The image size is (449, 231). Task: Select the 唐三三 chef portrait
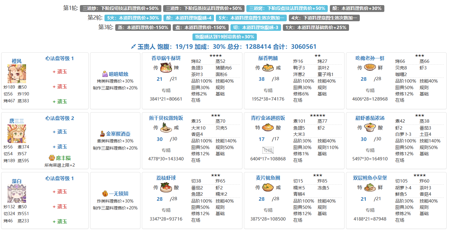coord(17,133)
